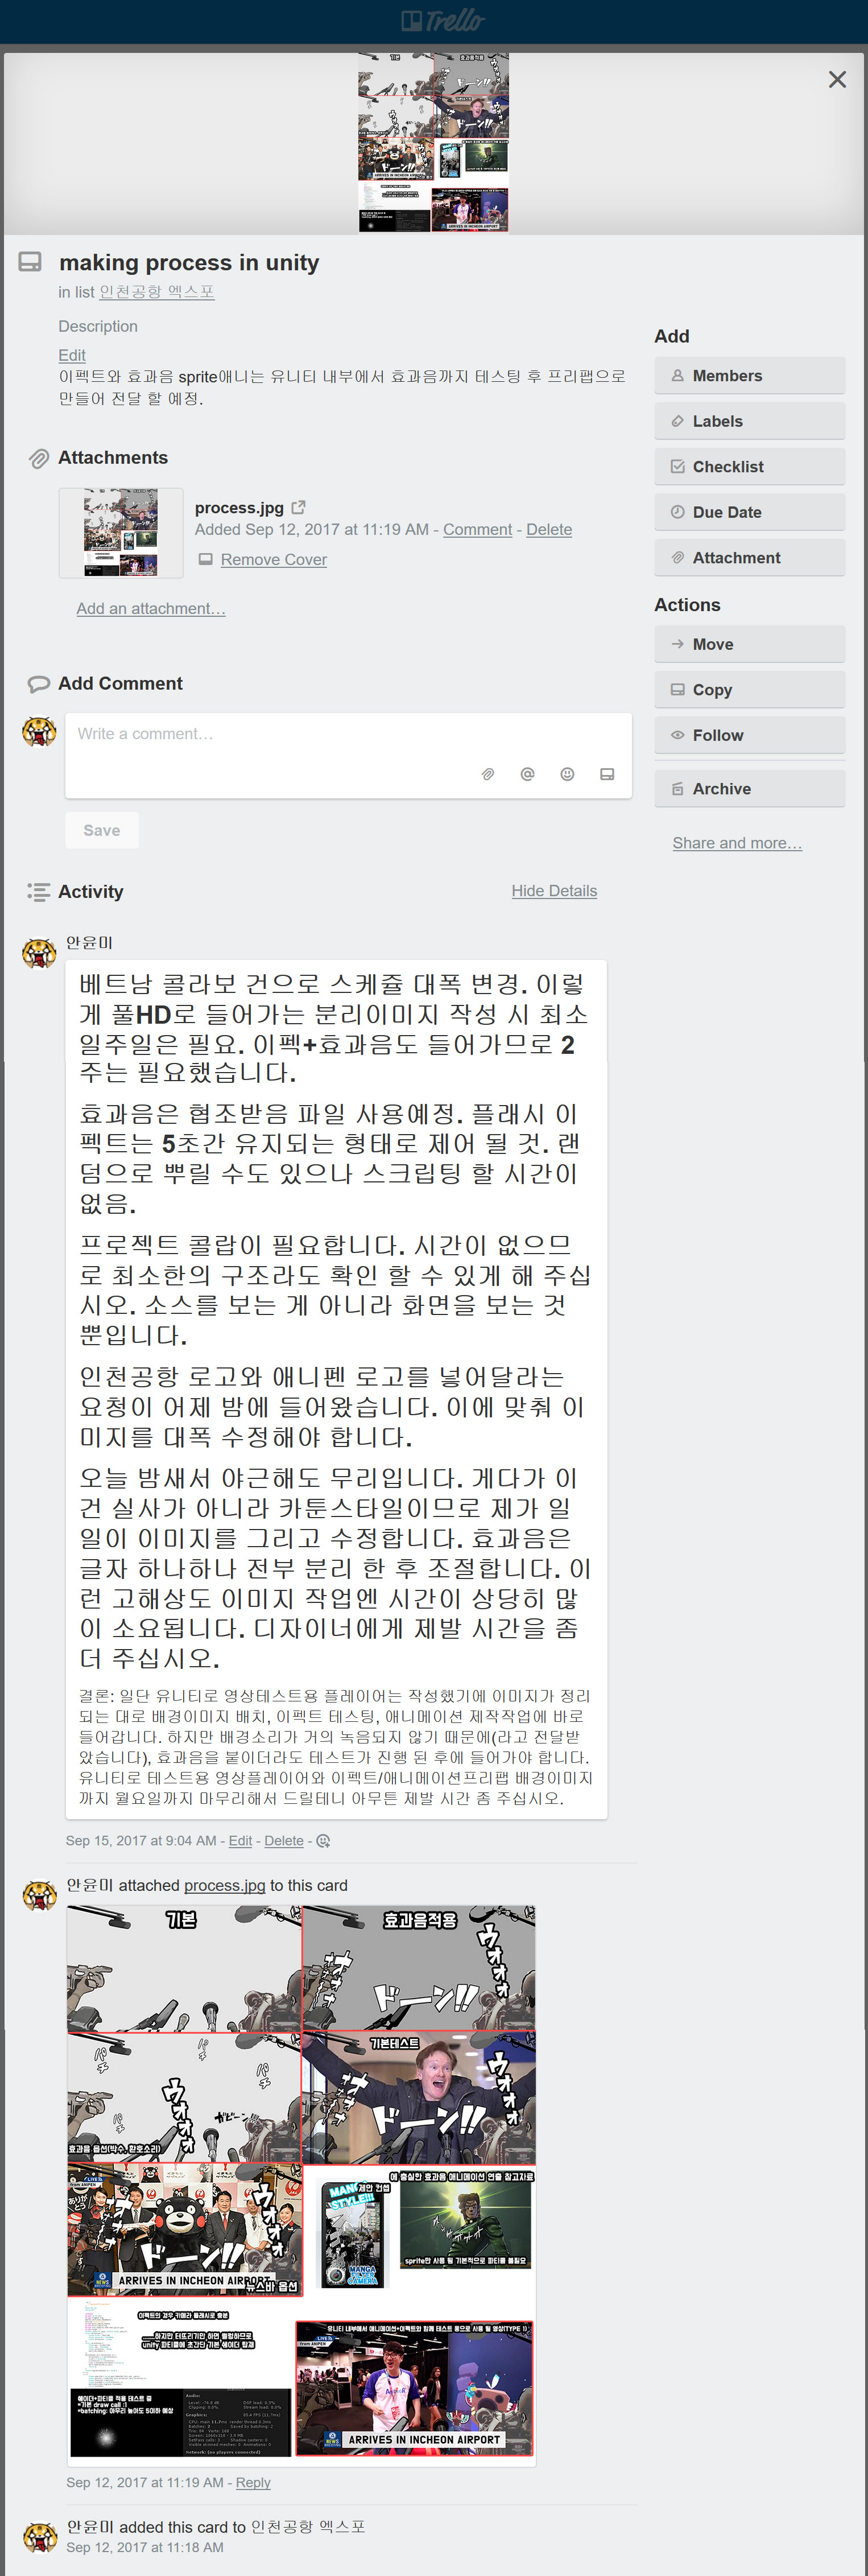The image size is (868, 2576).
Task: Click Edit link under Description
Action: click(72, 355)
